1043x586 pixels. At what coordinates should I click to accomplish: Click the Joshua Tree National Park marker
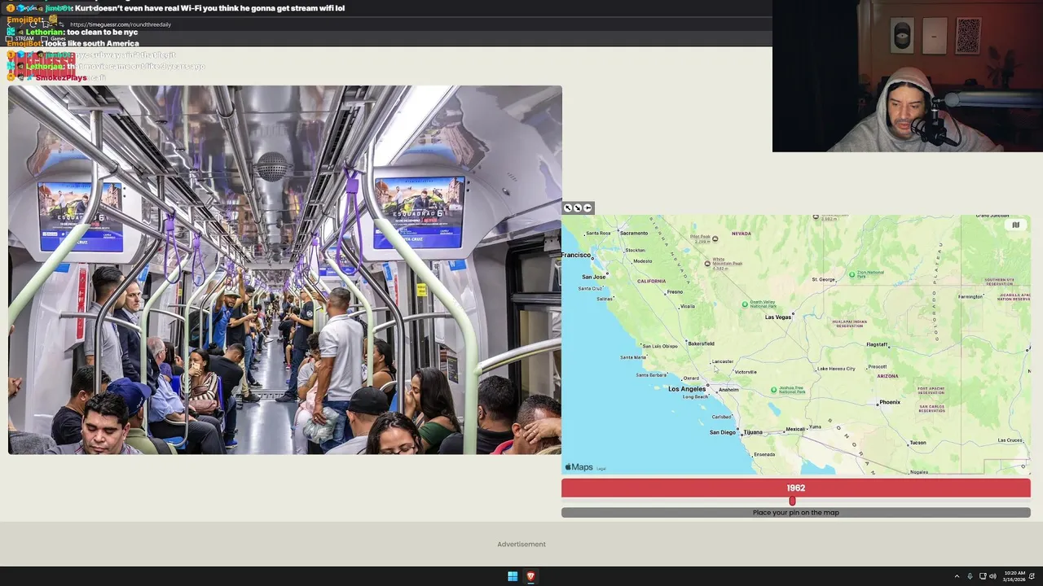pos(773,390)
